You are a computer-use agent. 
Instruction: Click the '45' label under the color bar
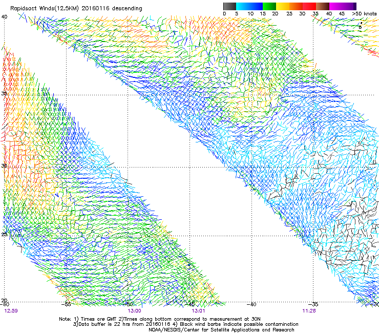(342, 14)
